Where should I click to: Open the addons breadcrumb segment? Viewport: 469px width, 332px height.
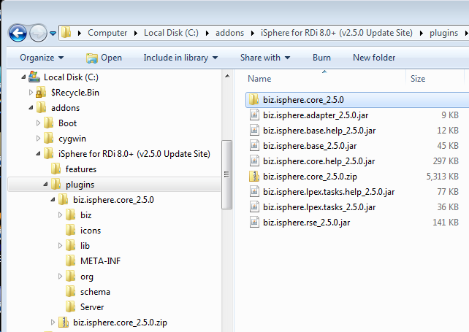229,33
